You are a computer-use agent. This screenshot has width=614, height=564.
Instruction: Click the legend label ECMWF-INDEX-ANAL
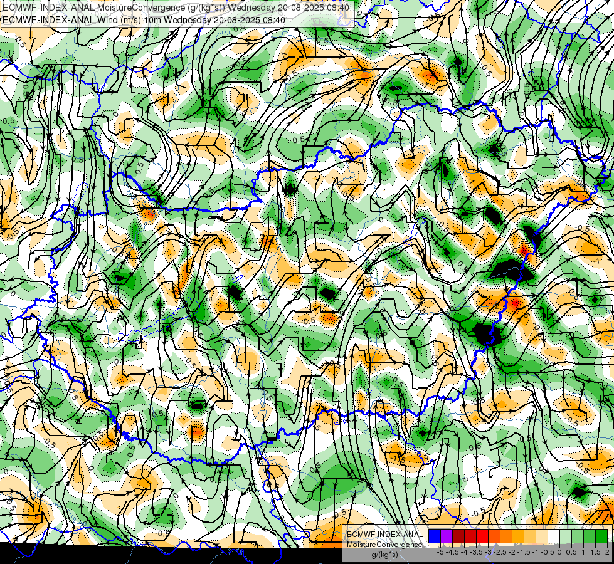(384, 535)
